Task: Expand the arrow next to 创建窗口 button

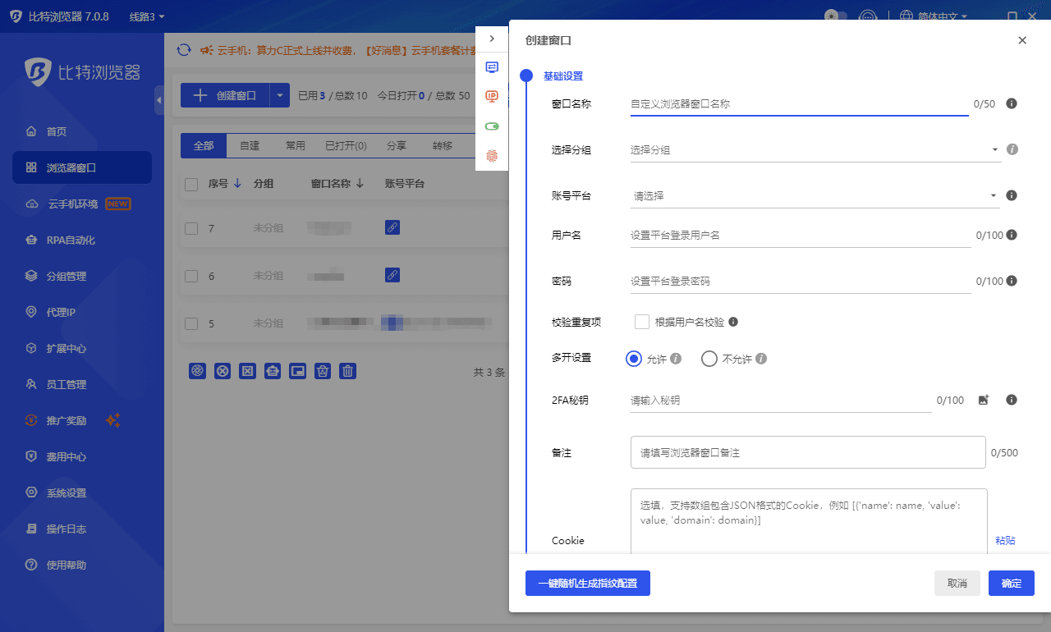Action: click(x=280, y=94)
